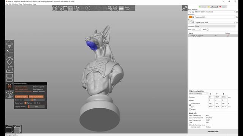Toggle the Paint-on supports brush tool
This screenshot has height=136, width=243.
click(9, 86)
